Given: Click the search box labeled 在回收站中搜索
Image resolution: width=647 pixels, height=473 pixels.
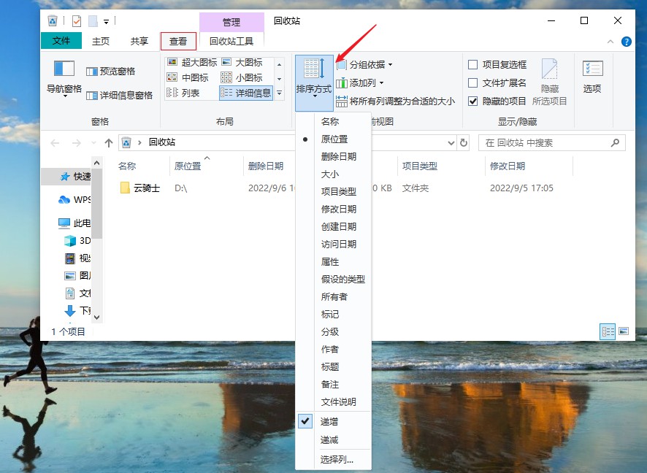Looking at the screenshot, I should (x=551, y=142).
